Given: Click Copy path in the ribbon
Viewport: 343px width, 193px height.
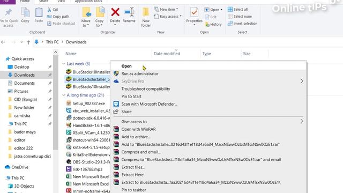Looking at the screenshot, I should point(58,17).
